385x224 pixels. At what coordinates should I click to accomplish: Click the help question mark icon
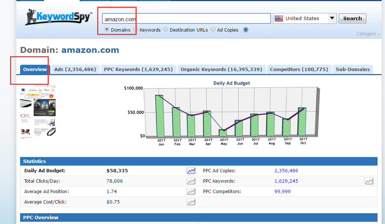click(x=245, y=30)
